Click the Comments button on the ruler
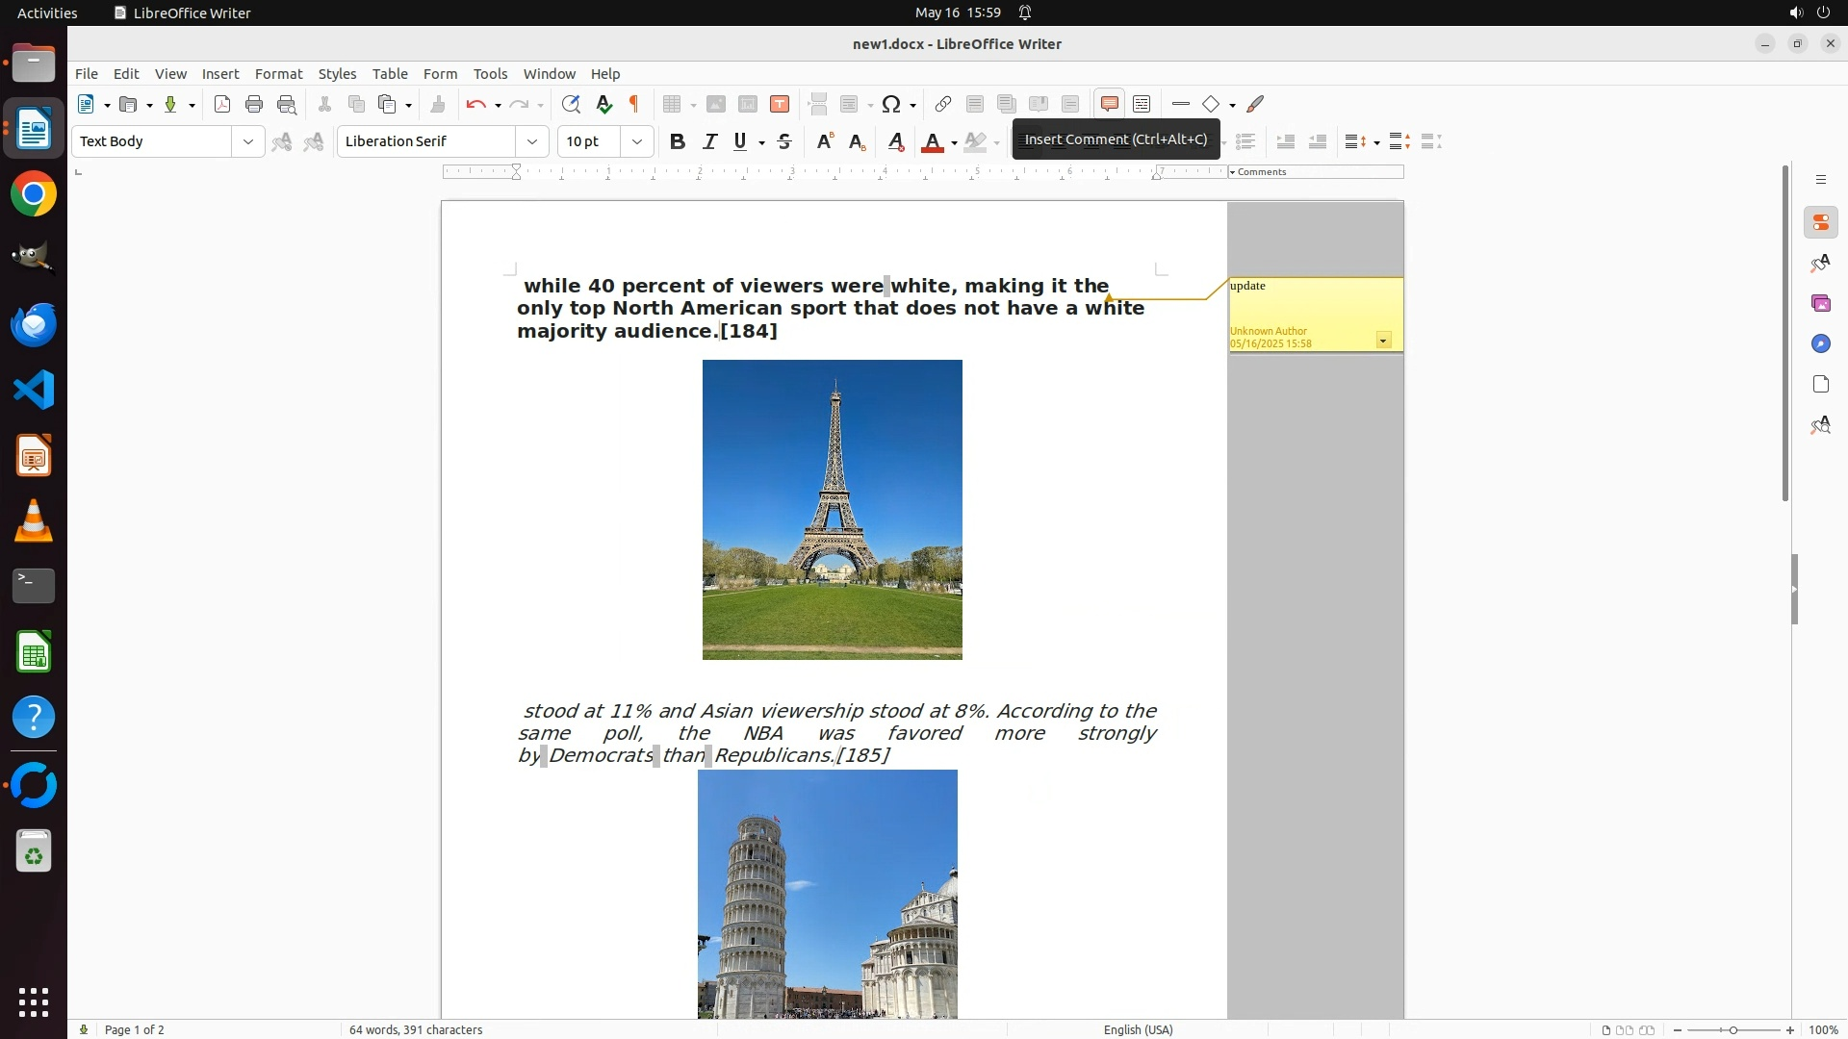The height and width of the screenshot is (1039, 1848). (1261, 172)
